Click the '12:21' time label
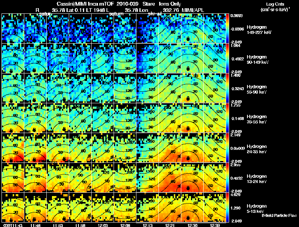 (x=170, y=225)
